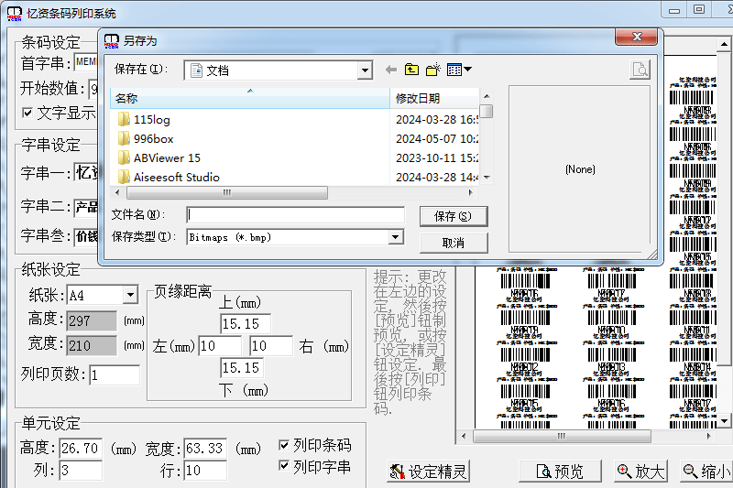This screenshot has width=733, height=488.
Task: Click the 字串一 text field
Action: click(x=86, y=172)
